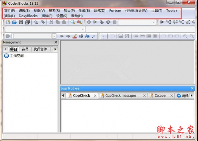198x141 pixels.
Task: Click inside the incremental search input field
Action: 32,36
